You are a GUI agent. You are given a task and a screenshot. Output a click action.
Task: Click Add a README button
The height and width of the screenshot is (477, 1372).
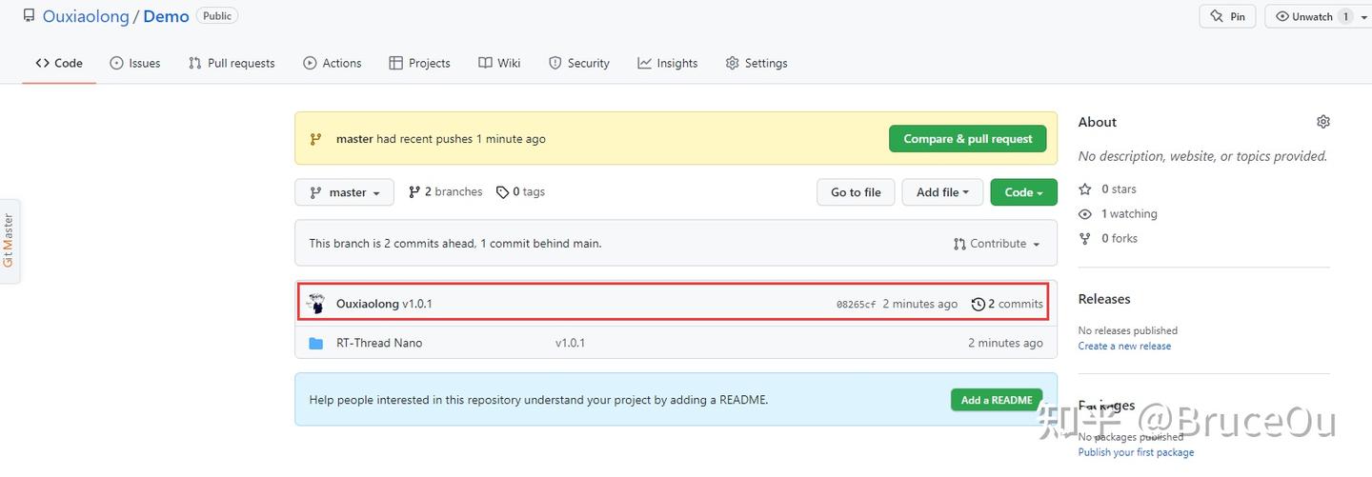coord(996,400)
